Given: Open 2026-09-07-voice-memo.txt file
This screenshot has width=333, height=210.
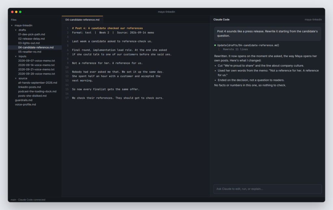Looking at the screenshot, I should coord(36,61).
